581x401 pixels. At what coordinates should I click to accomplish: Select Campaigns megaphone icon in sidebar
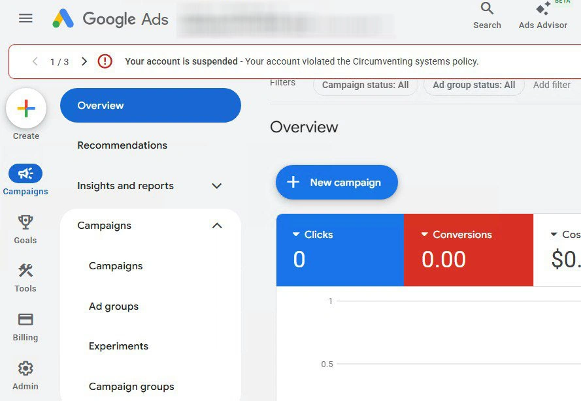[x=25, y=173]
